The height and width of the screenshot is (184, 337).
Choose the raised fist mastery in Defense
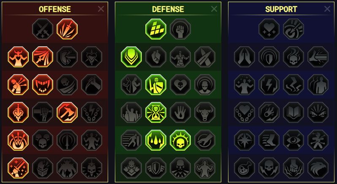(x=180, y=29)
